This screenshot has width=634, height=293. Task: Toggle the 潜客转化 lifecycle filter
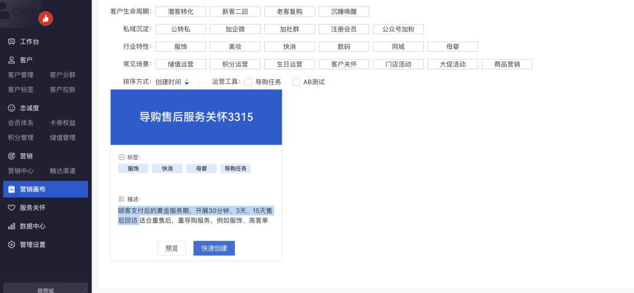181,12
